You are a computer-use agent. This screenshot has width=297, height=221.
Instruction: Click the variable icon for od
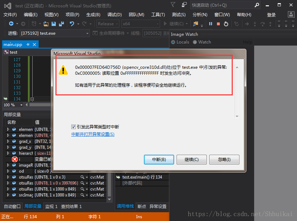(14, 171)
